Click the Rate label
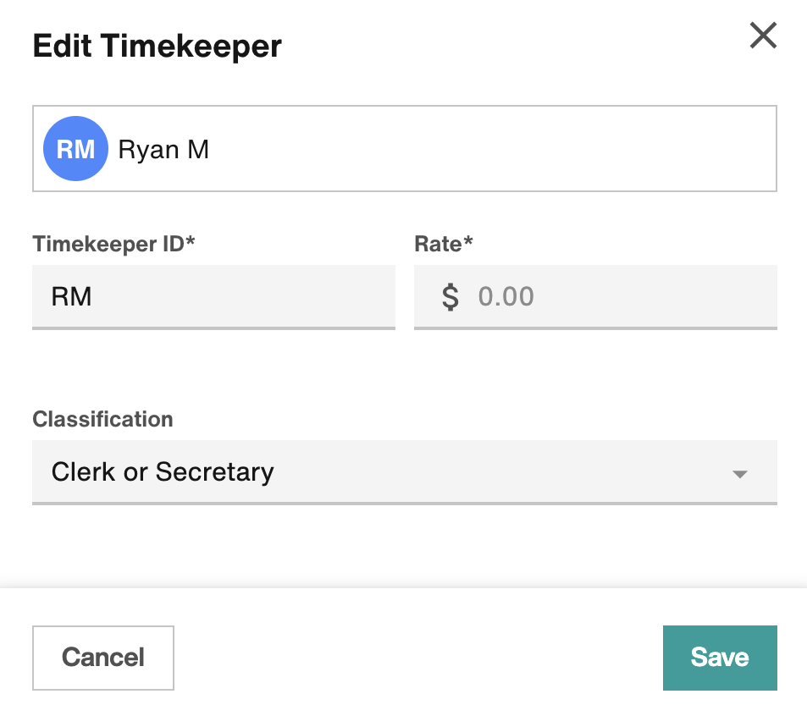The height and width of the screenshot is (716, 807). [x=443, y=244]
